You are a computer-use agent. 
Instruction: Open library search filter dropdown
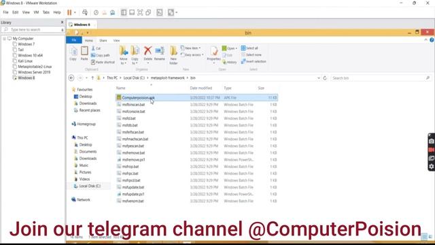pyautogui.click(x=63, y=30)
